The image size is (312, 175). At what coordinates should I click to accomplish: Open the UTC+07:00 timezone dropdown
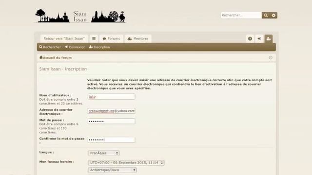126,163
